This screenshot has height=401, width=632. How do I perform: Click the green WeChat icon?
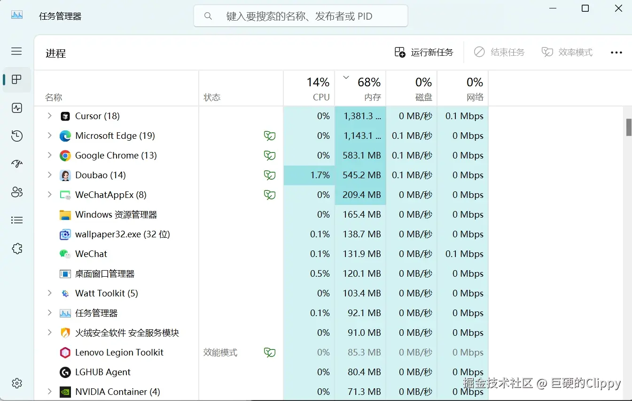tap(65, 254)
